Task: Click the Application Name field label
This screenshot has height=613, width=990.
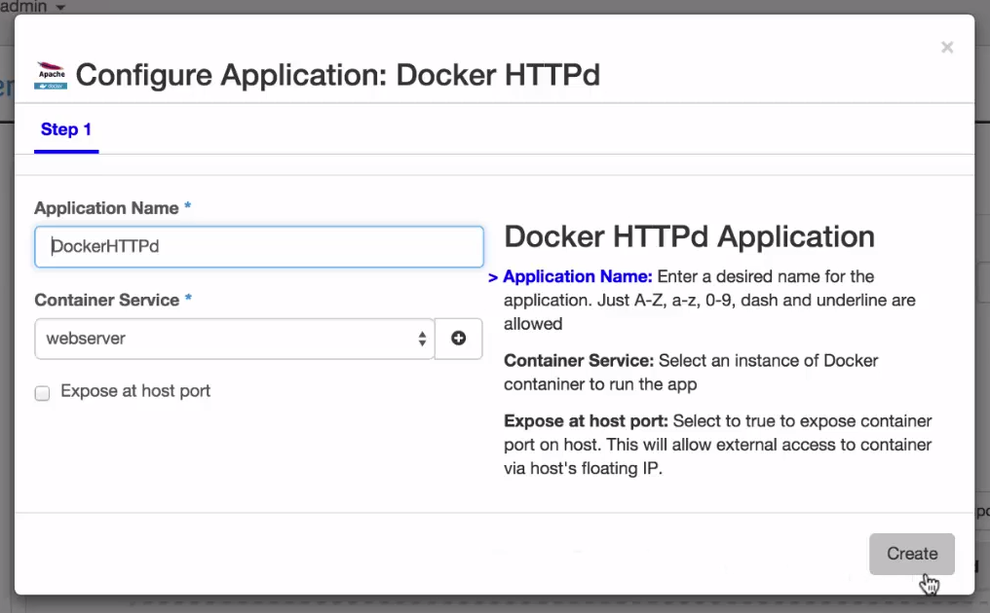Action: pos(106,208)
